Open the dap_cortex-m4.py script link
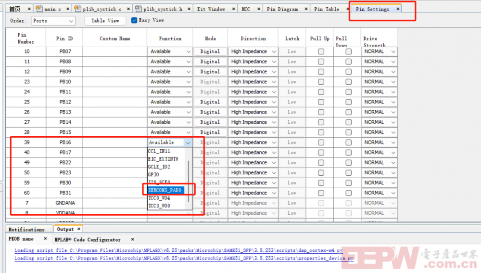This screenshot has height=273, width=481. 178,250
